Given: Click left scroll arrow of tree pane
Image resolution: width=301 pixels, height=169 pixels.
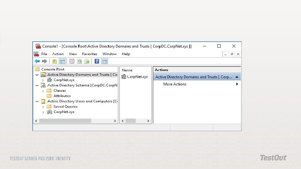Looking at the screenshot, I should [36, 121].
